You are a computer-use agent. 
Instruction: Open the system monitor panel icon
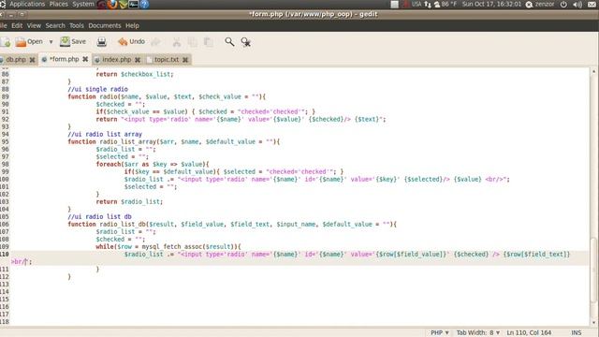tap(133, 5)
